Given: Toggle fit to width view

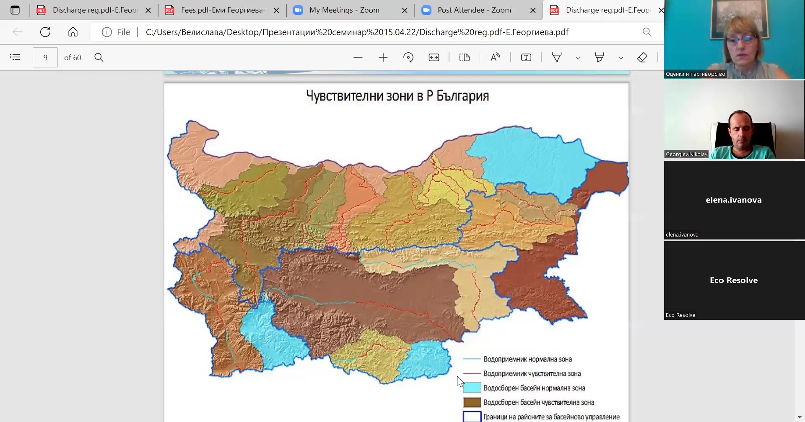Looking at the screenshot, I should [x=434, y=57].
